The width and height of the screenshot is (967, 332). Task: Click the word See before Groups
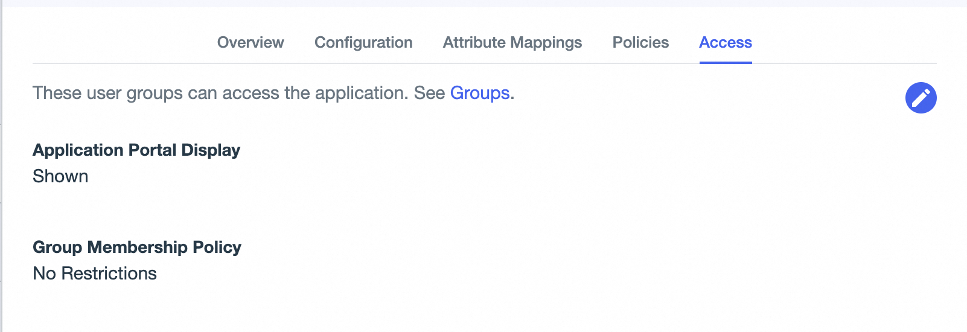pos(429,93)
